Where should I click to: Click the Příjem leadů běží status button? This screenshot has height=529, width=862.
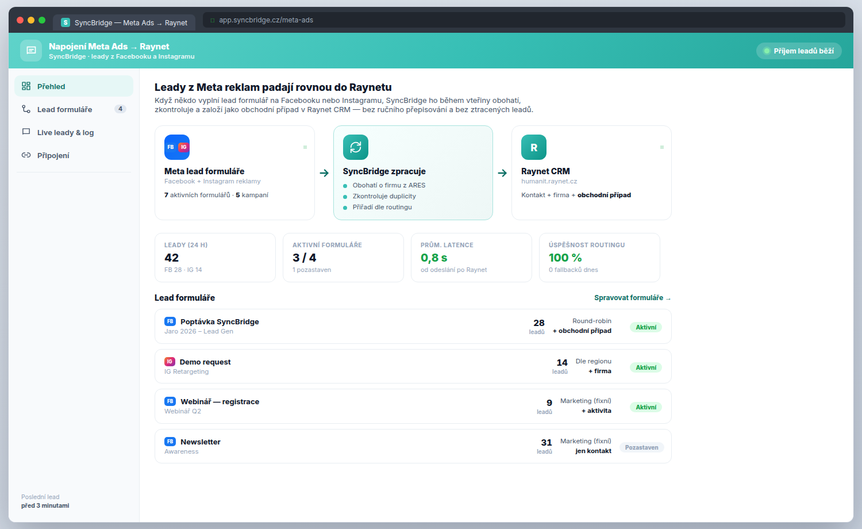[799, 51]
